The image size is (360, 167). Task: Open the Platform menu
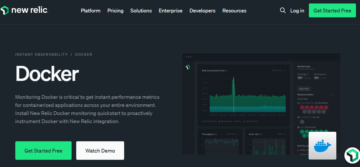(x=91, y=11)
